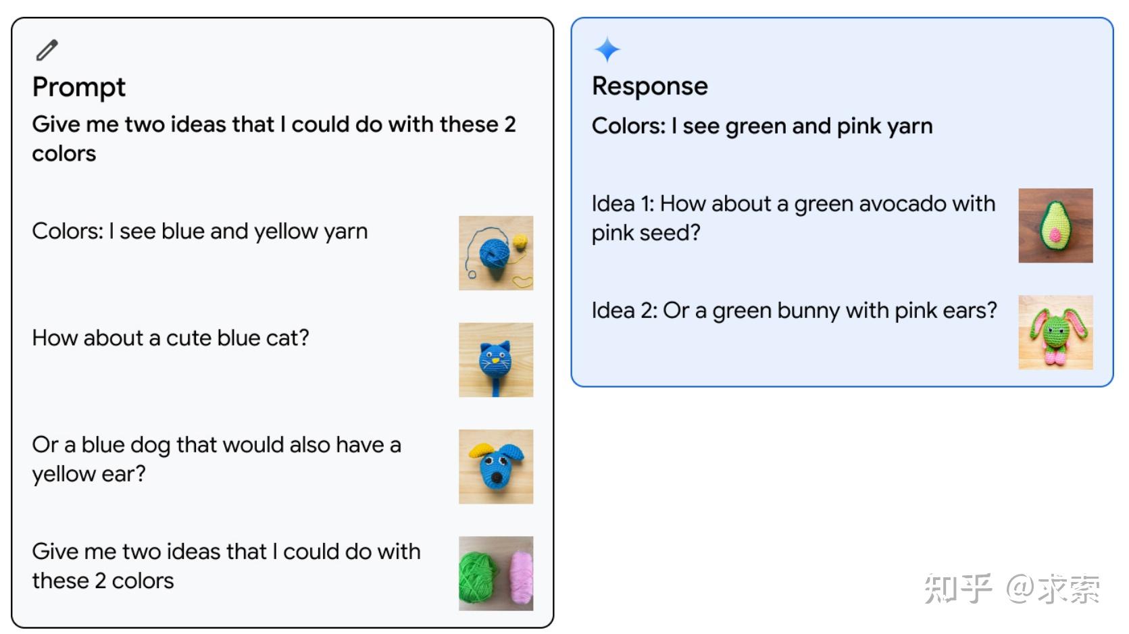Open the @求索 author name
This screenshot has height=634, width=1129.
1053,588
